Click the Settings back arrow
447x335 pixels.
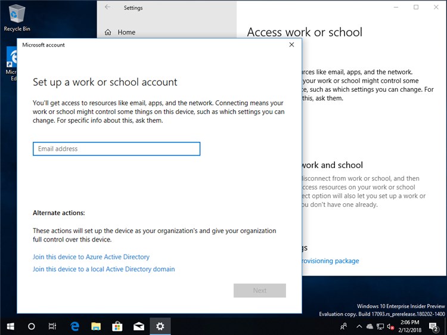coord(107,8)
